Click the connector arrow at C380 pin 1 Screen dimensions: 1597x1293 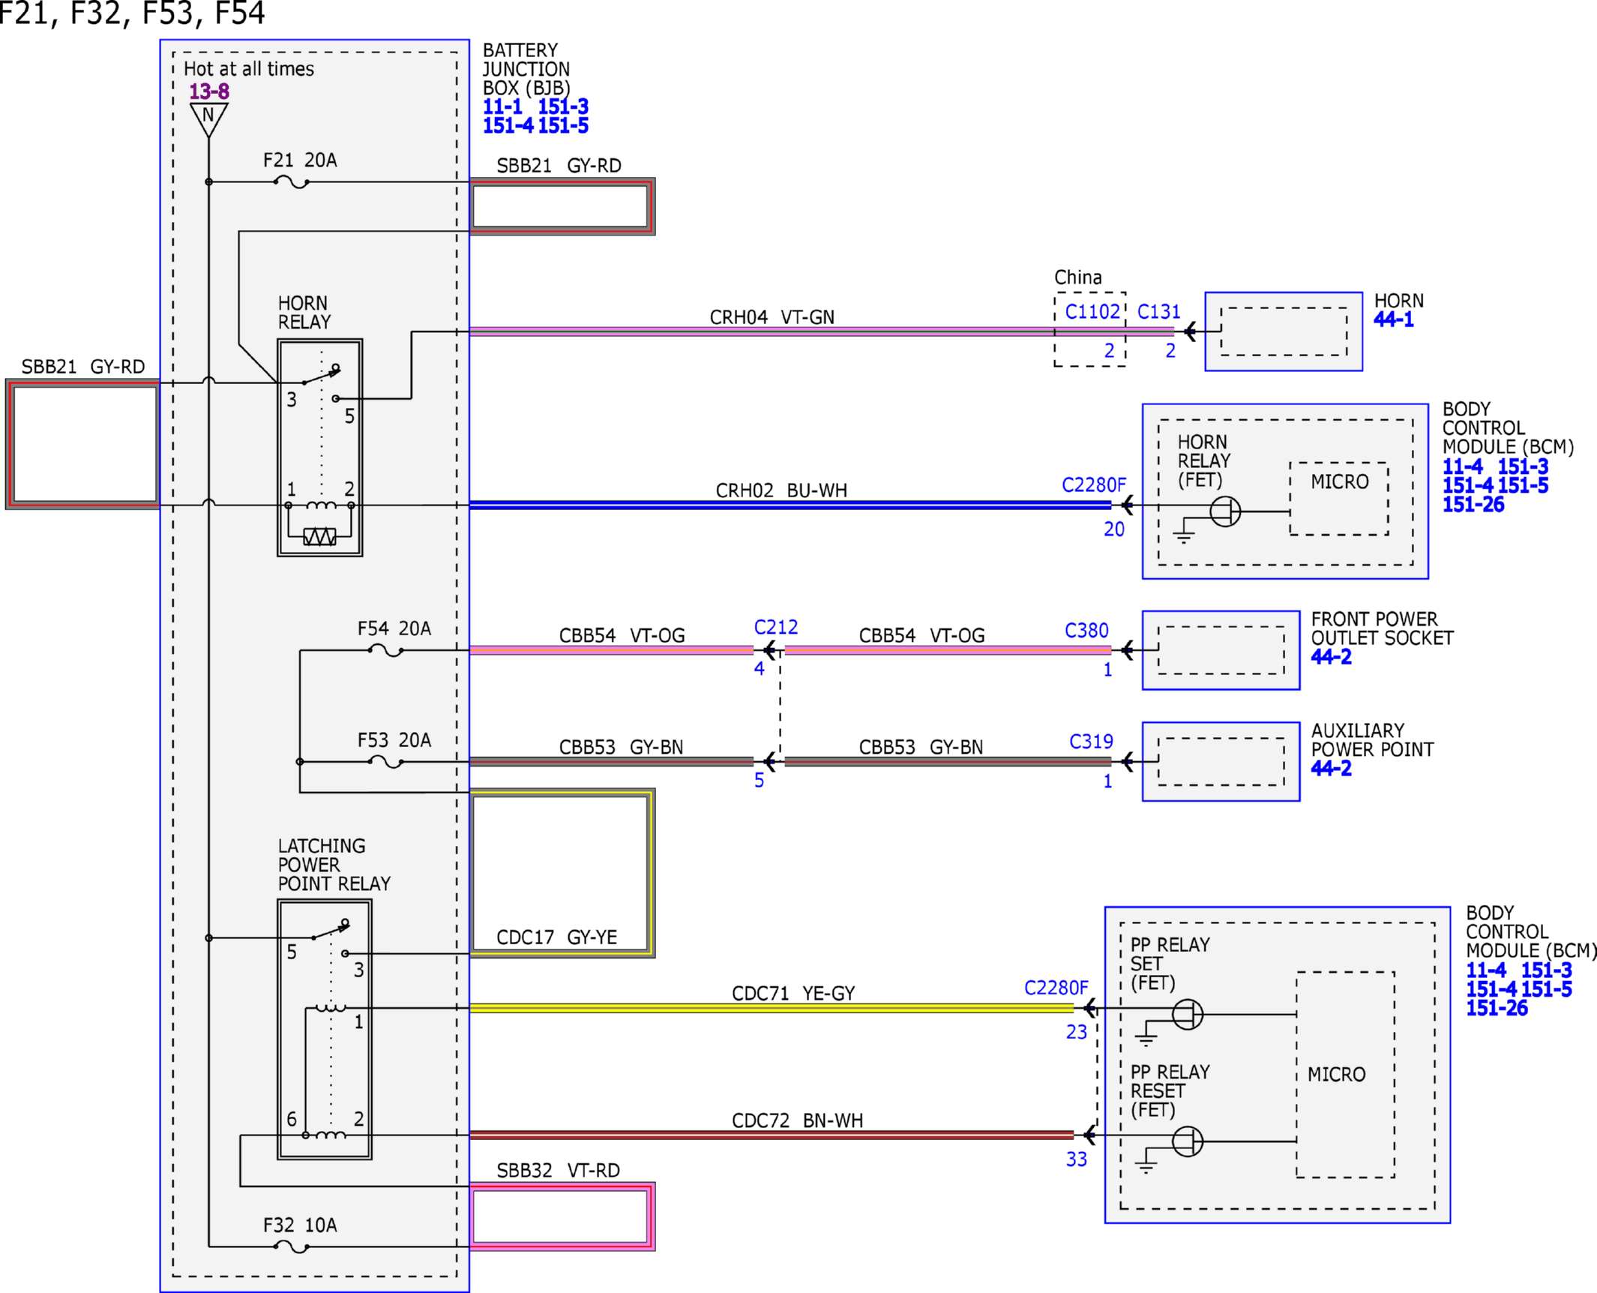coord(1127,650)
